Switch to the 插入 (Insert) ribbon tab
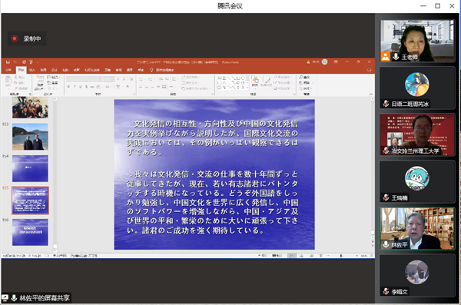461x305 pixels. (x=32, y=70)
